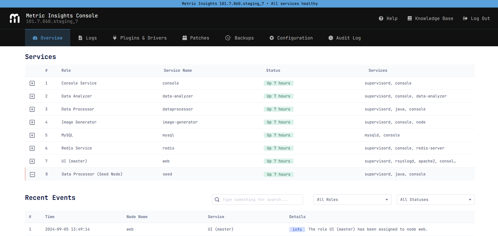Click the image-generator service name cell
Viewport: 498px width, 236px height.
click(180, 122)
